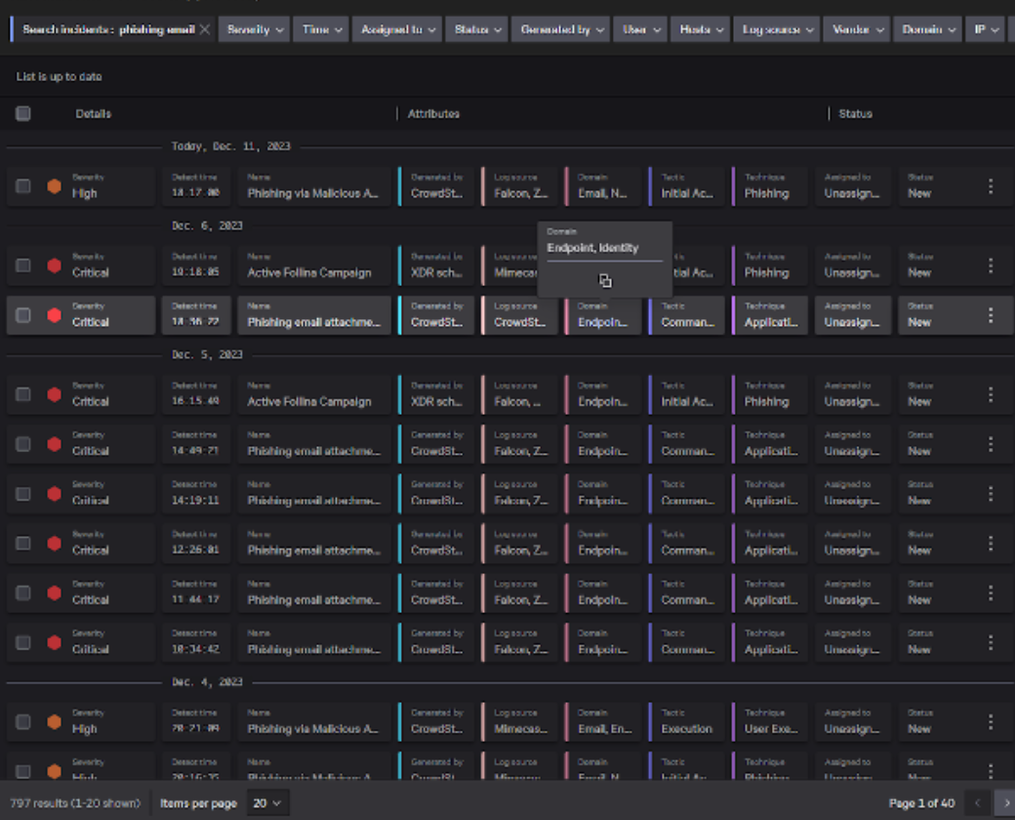Open the Domain filter dropdown

point(927,28)
